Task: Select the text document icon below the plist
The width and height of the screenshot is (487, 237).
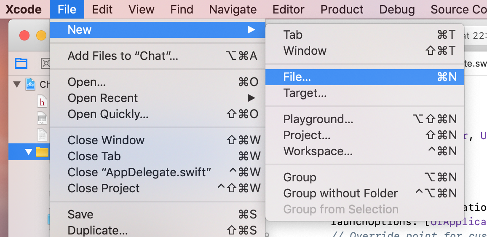Action: click(42, 135)
